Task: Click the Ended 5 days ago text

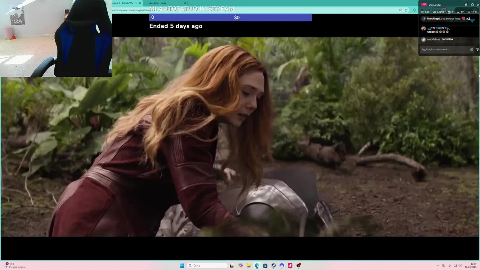Action: click(176, 26)
